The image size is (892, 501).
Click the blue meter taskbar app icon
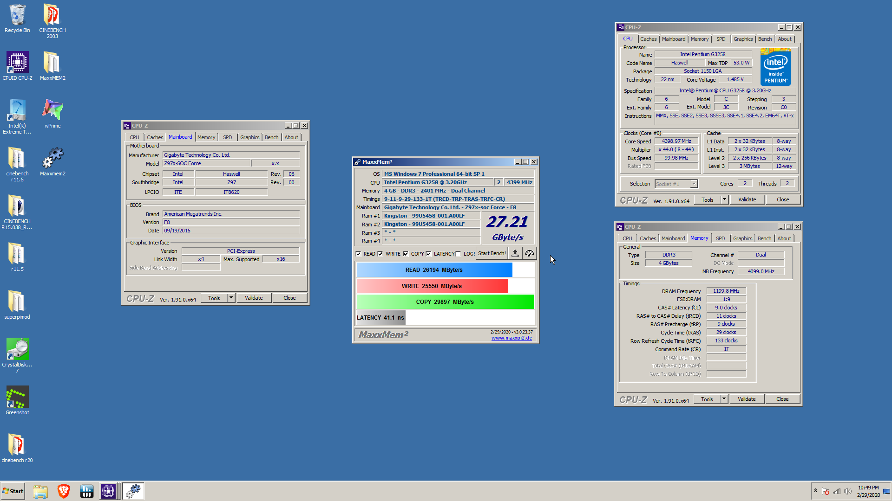click(87, 491)
